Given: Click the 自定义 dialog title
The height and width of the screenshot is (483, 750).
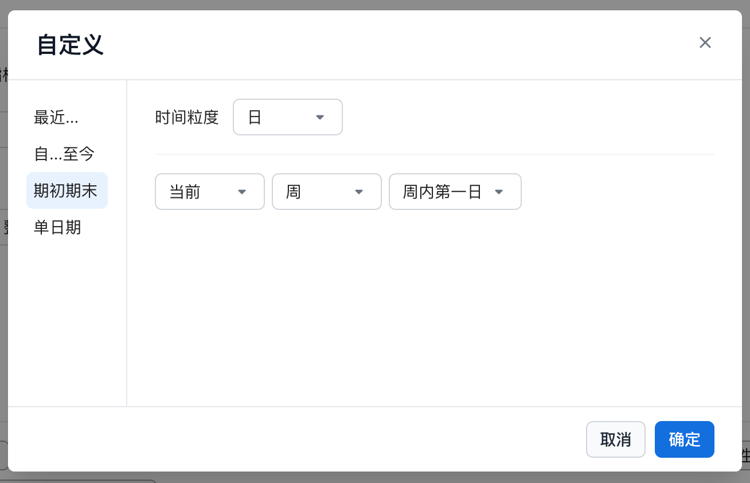Looking at the screenshot, I should click(x=70, y=45).
